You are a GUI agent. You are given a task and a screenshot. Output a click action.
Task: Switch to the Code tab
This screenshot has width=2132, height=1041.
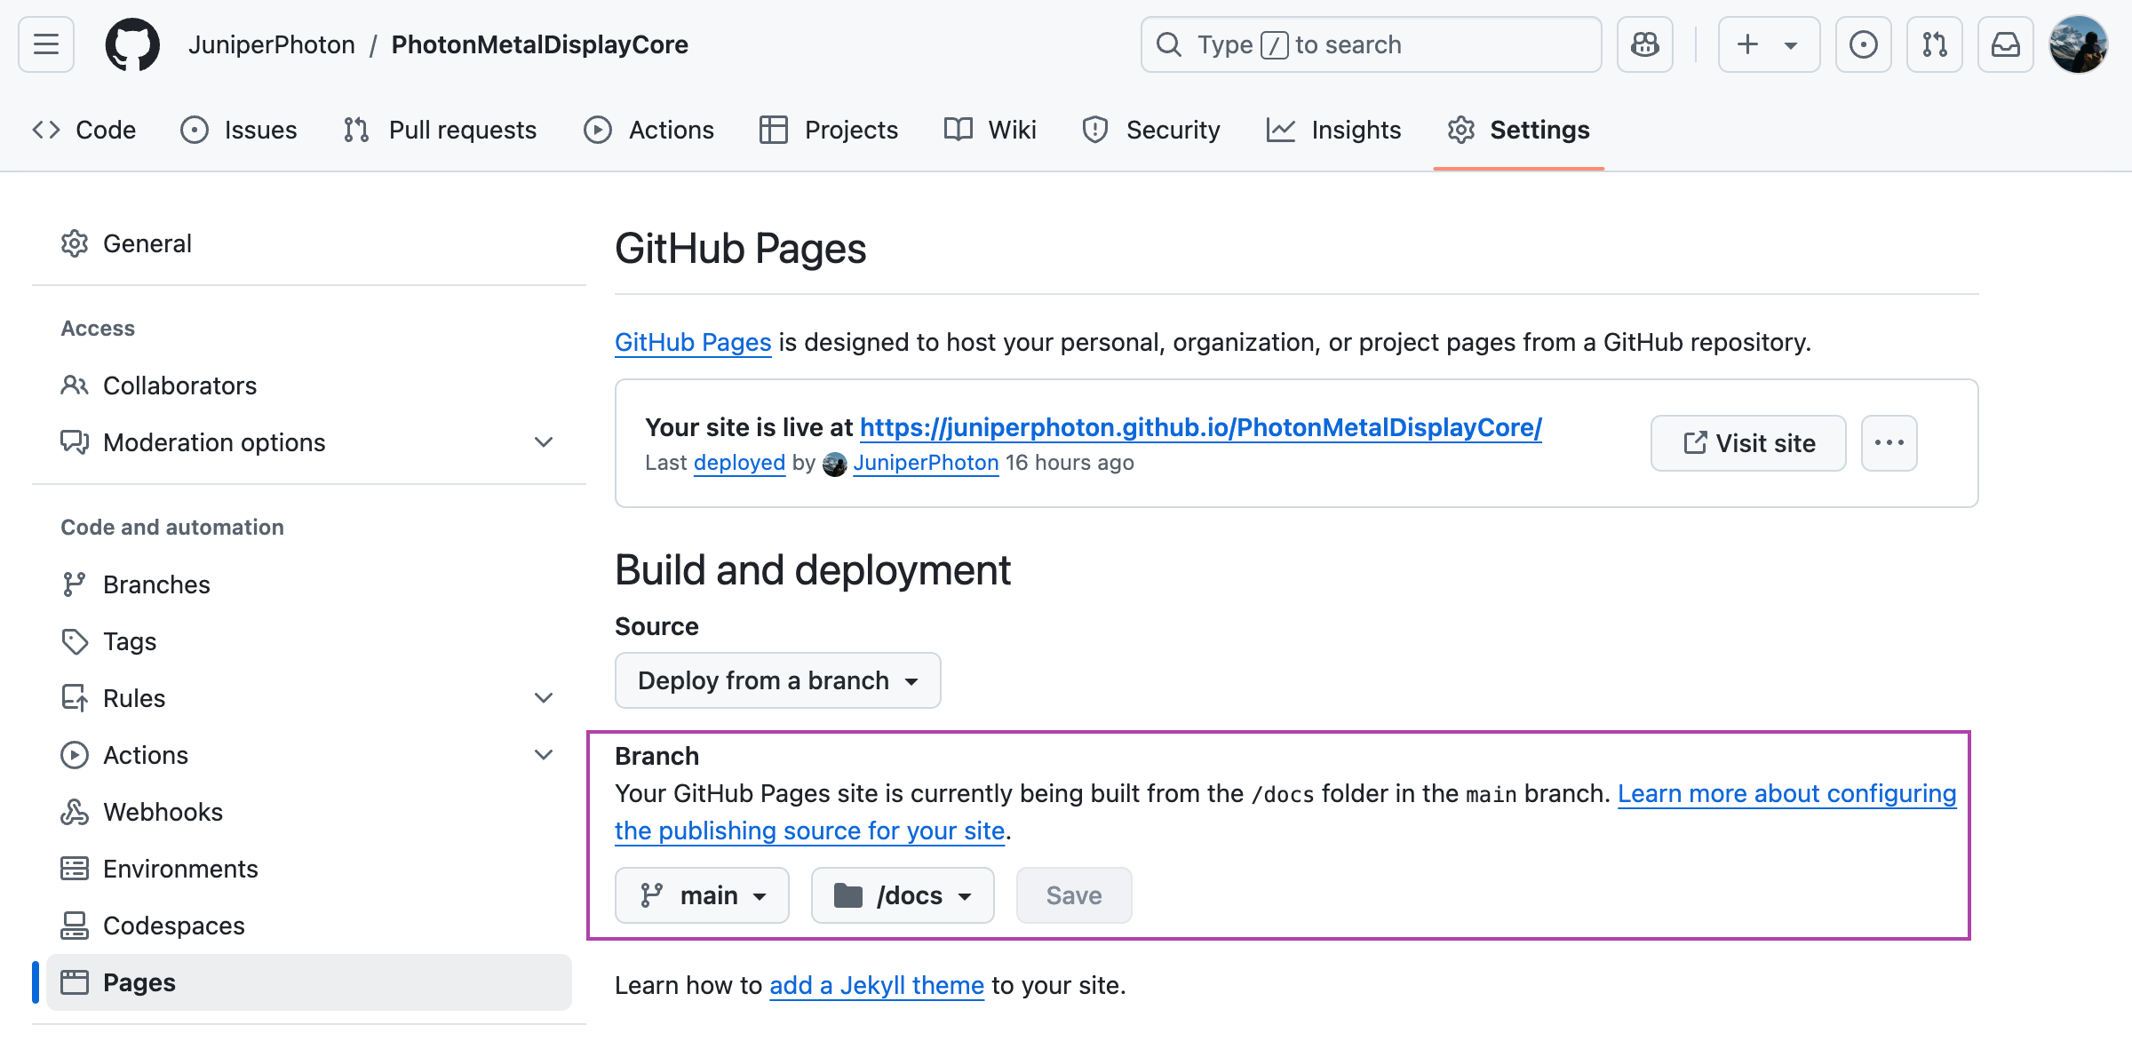tap(84, 130)
